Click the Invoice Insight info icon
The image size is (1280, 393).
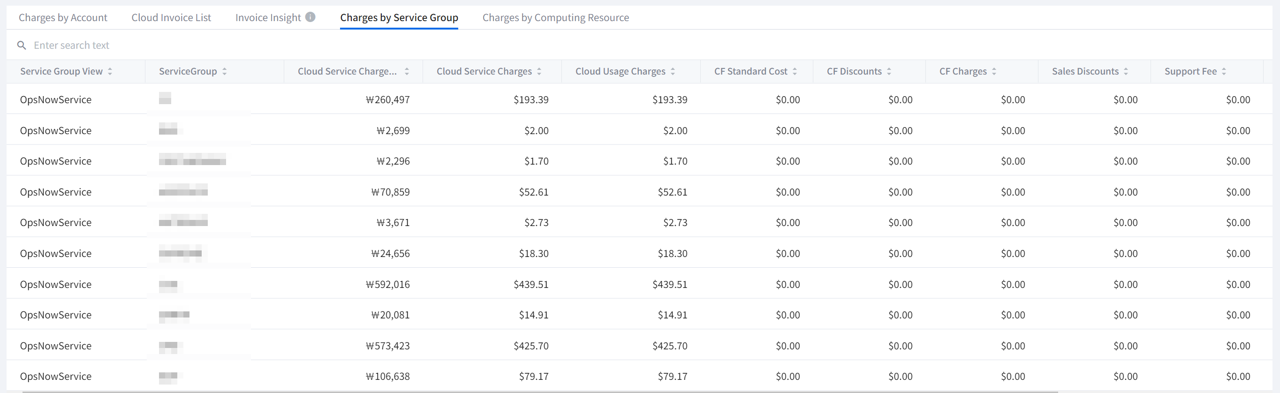[x=310, y=17]
